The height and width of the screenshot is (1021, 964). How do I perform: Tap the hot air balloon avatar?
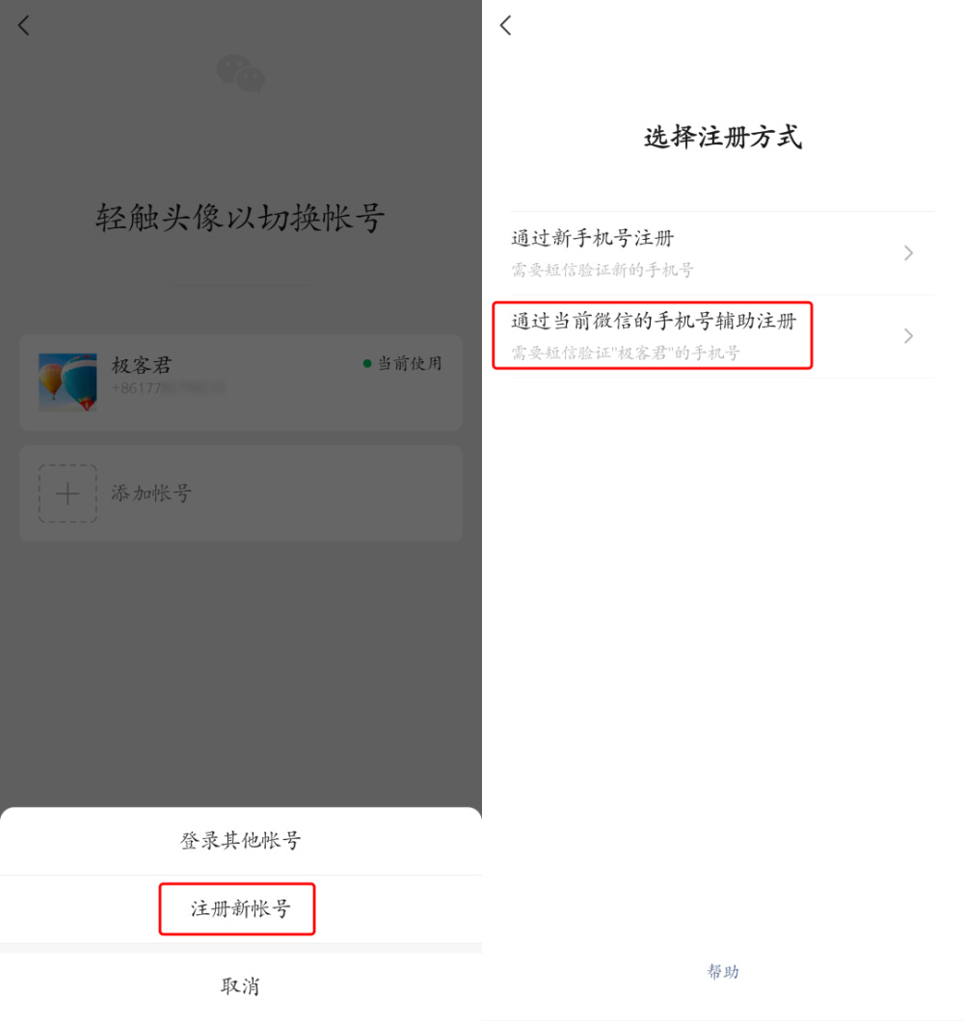(x=67, y=382)
